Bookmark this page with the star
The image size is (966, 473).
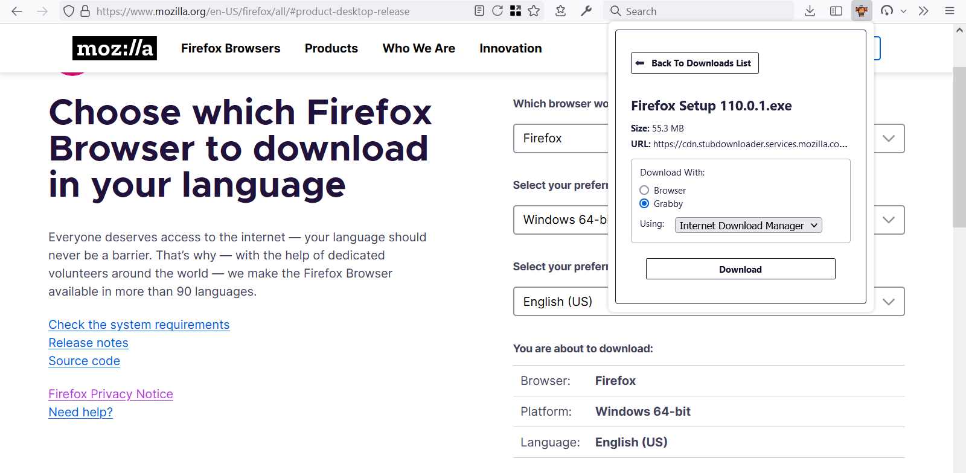coord(534,11)
